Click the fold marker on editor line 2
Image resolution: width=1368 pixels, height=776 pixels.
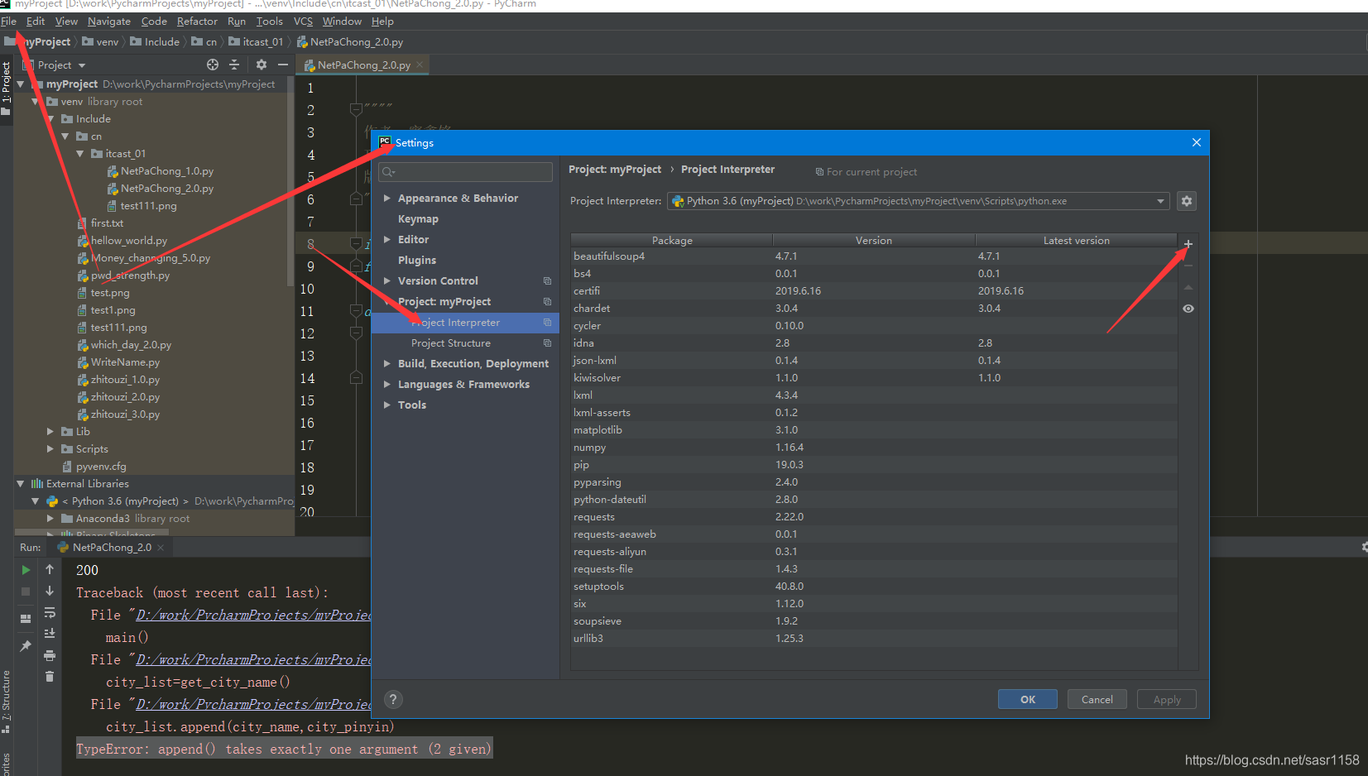click(356, 109)
